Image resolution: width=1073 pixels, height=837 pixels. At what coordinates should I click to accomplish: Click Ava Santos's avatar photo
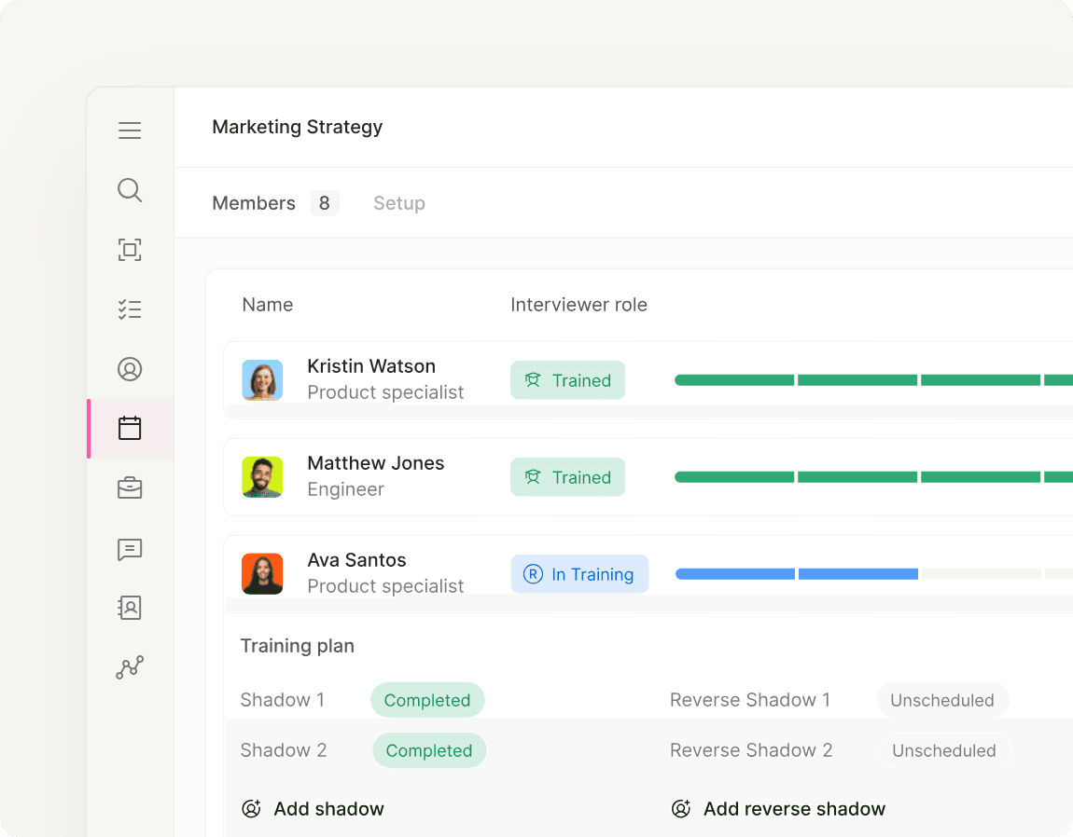[262, 574]
